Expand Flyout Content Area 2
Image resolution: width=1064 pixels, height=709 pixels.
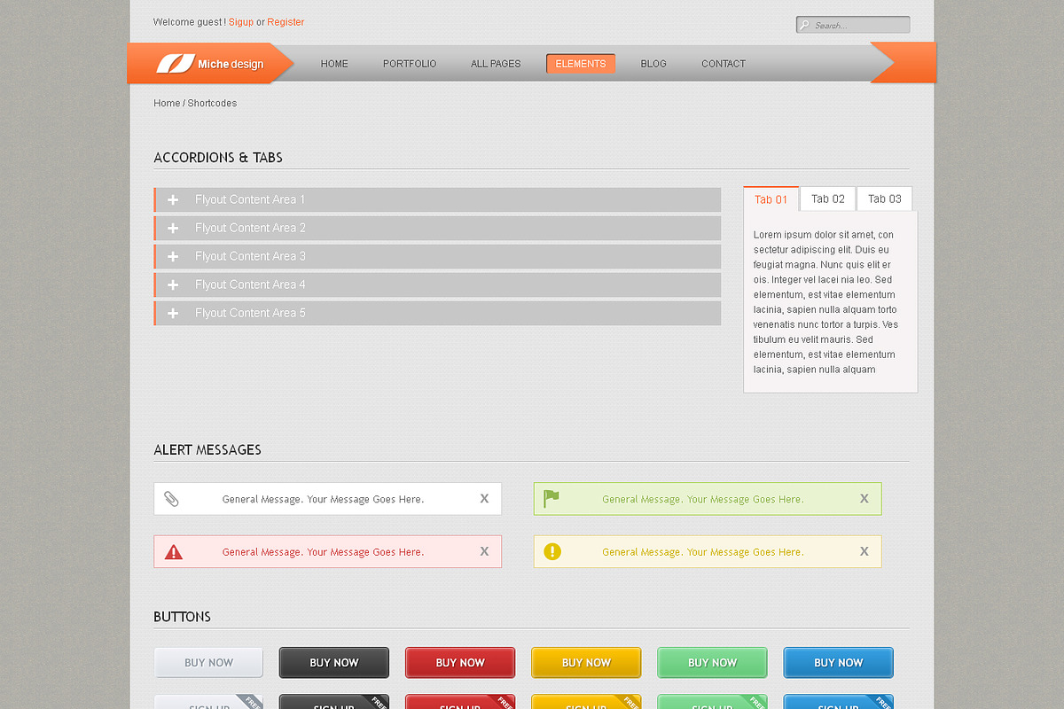(x=437, y=228)
